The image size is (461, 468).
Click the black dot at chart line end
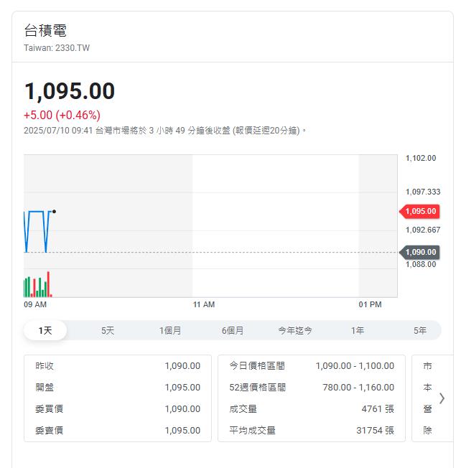point(54,212)
